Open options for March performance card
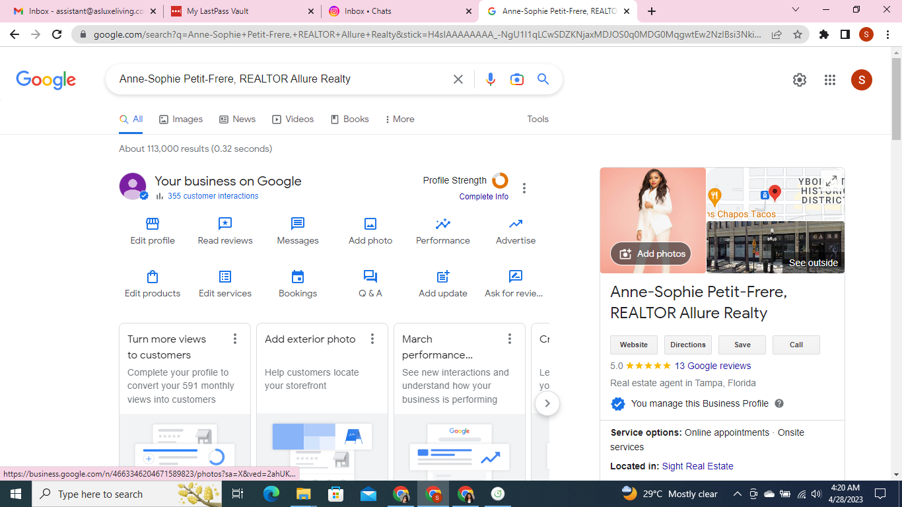This screenshot has height=507, width=902. coord(510,339)
